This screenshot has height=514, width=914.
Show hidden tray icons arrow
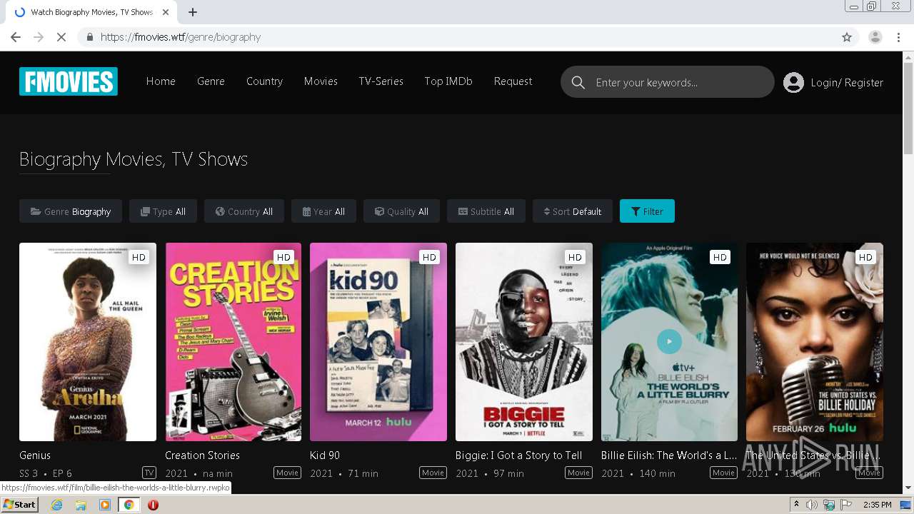[796, 505]
